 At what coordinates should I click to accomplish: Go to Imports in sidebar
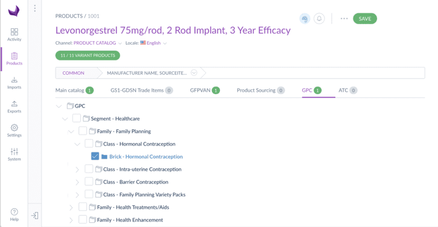tap(14, 83)
